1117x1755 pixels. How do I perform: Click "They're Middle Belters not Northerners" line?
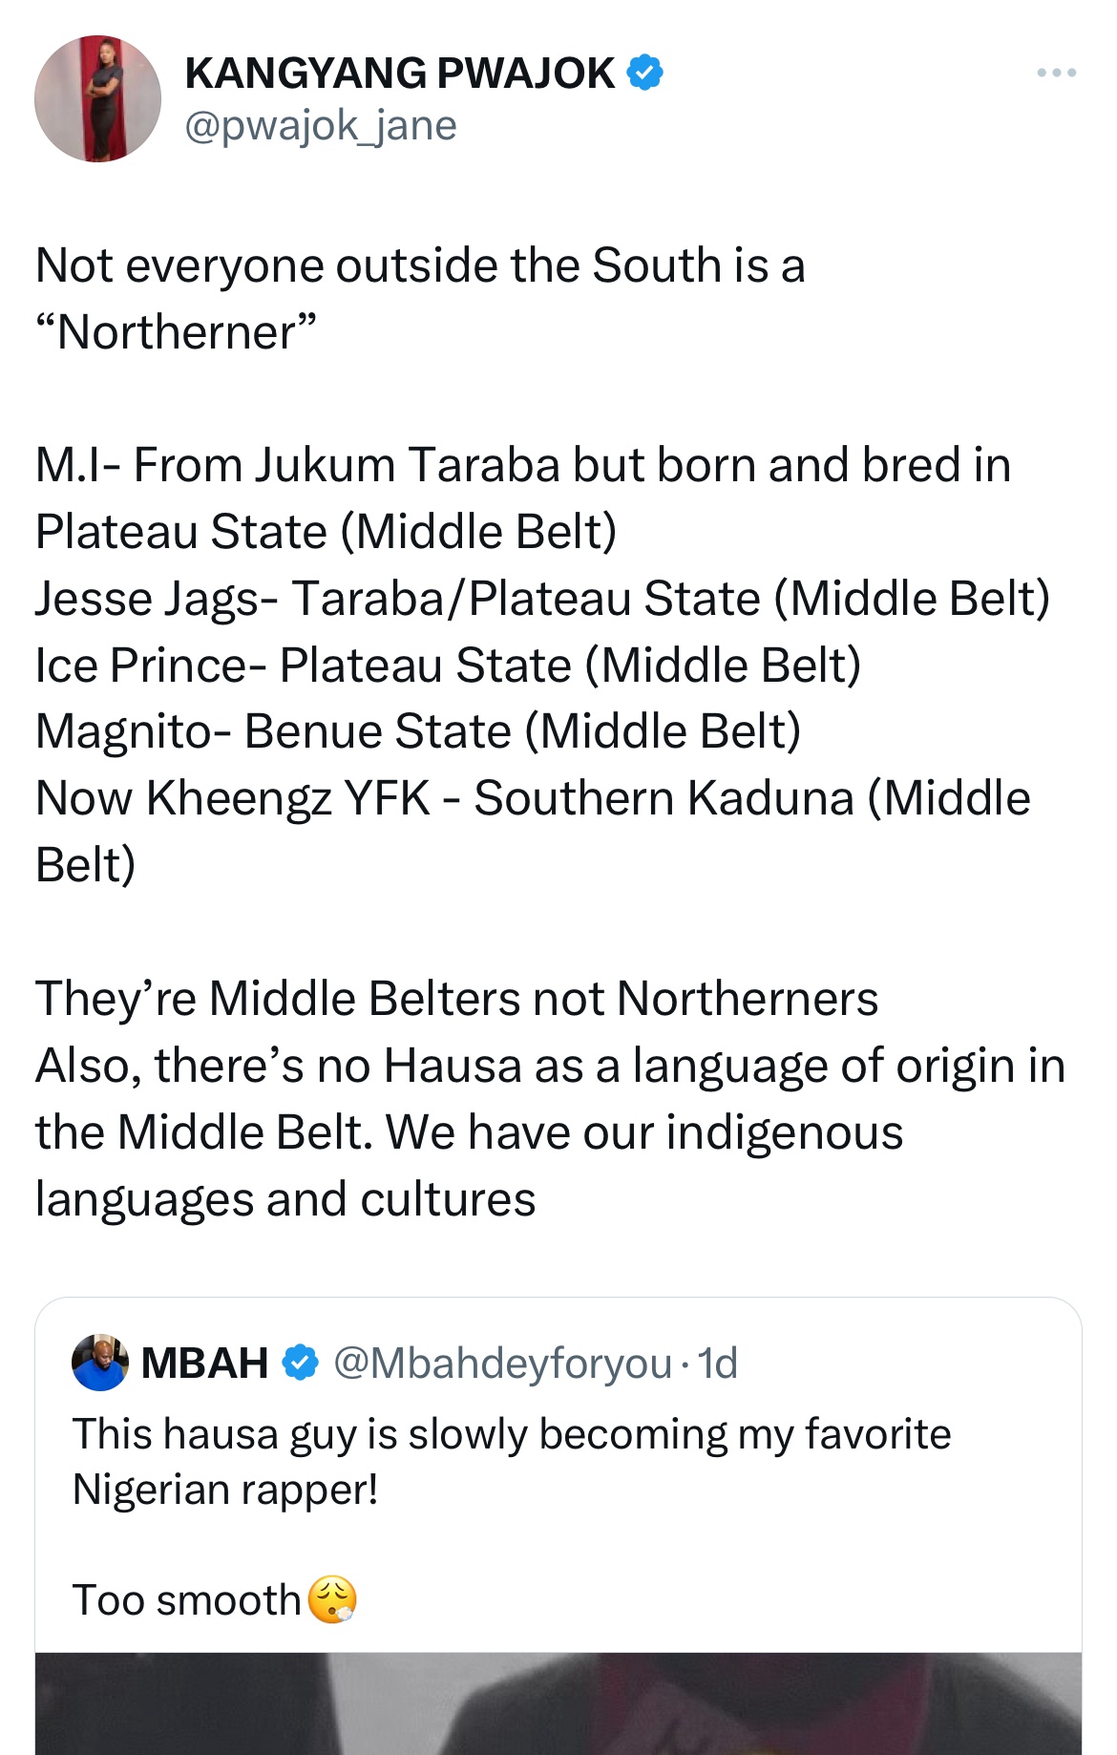pyautogui.click(x=456, y=999)
